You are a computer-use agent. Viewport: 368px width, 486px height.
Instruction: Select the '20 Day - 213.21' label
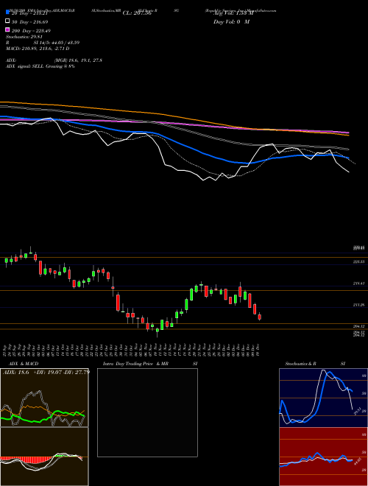point(31,13)
